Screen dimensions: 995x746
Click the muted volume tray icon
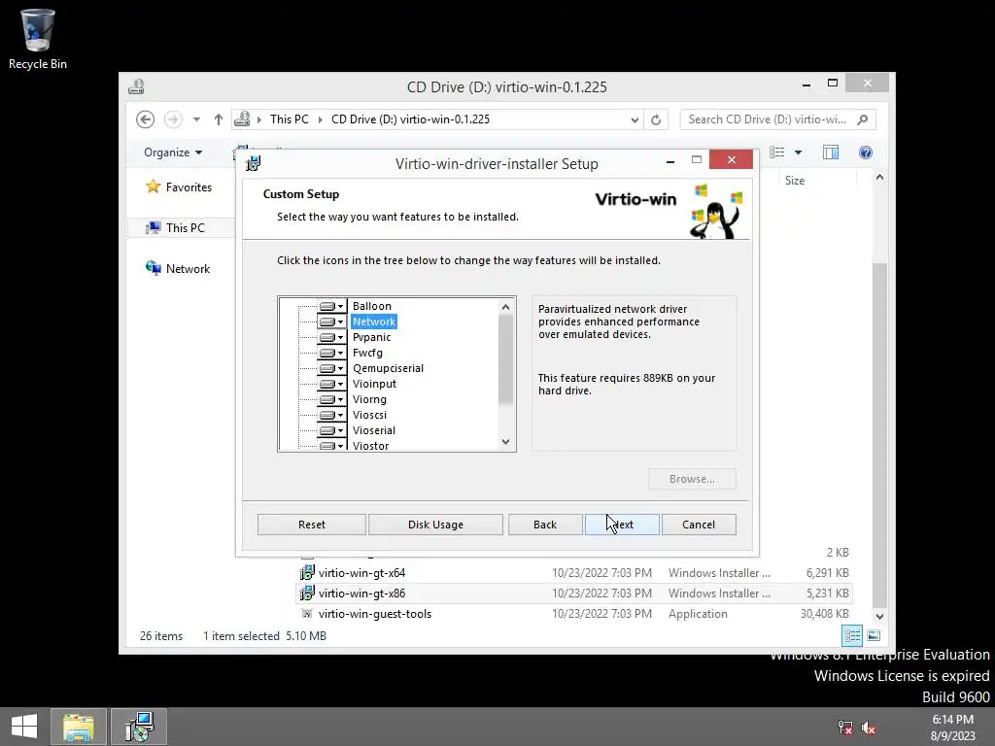pyautogui.click(x=868, y=728)
